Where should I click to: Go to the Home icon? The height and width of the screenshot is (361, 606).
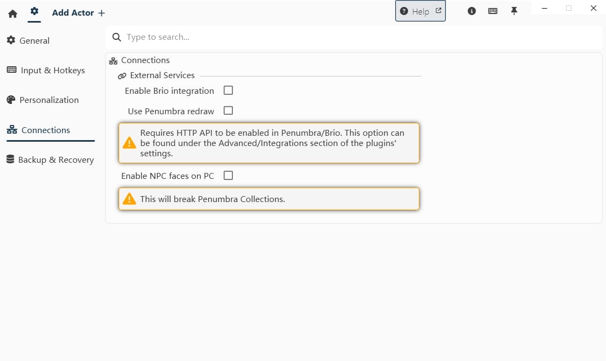tap(13, 13)
